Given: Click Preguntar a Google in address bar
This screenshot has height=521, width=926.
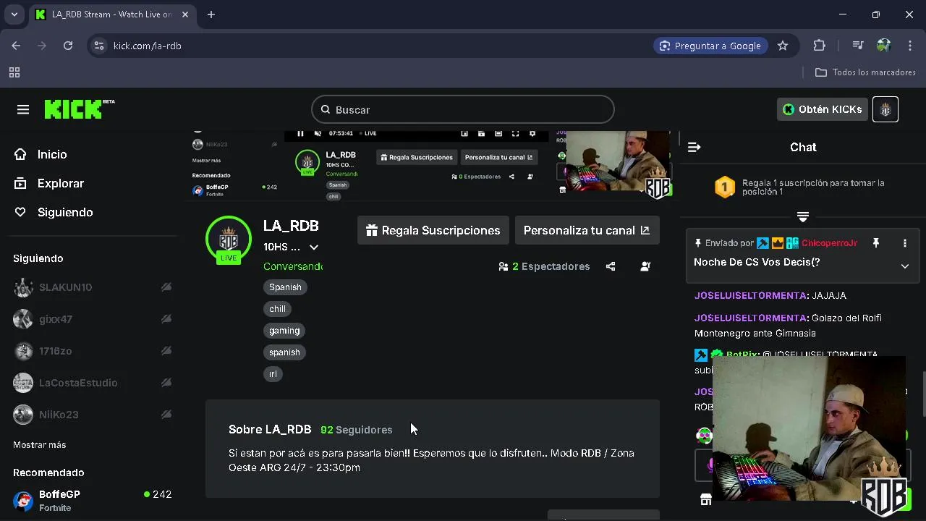Looking at the screenshot, I should point(710,46).
